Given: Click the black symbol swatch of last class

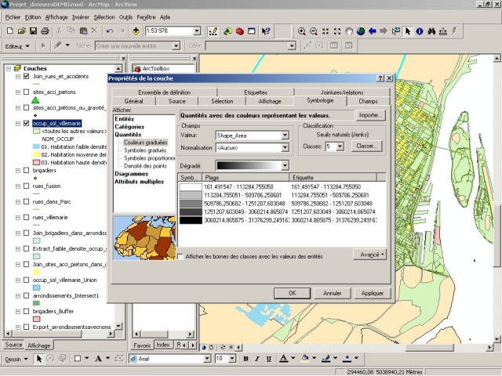Looking at the screenshot, I should tap(191, 220).
